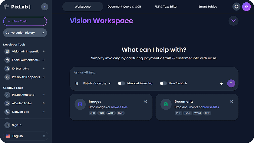Click the BMP format tag

click(x=120, y=113)
